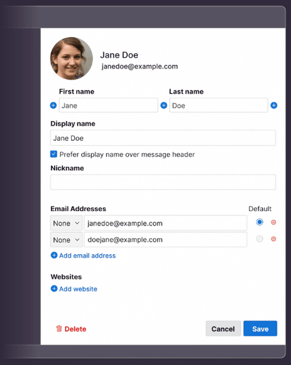The height and width of the screenshot is (365, 291).
Task: Open type dropdown for doejane@example.com
Action: 66,240
